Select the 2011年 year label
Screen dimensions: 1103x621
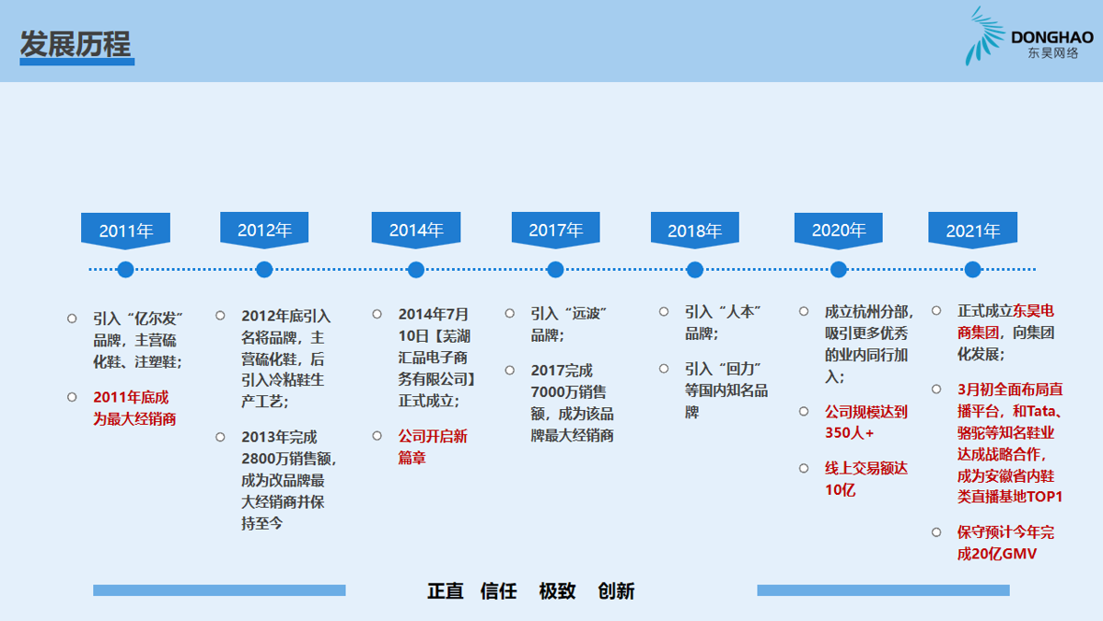pyautogui.click(x=126, y=230)
